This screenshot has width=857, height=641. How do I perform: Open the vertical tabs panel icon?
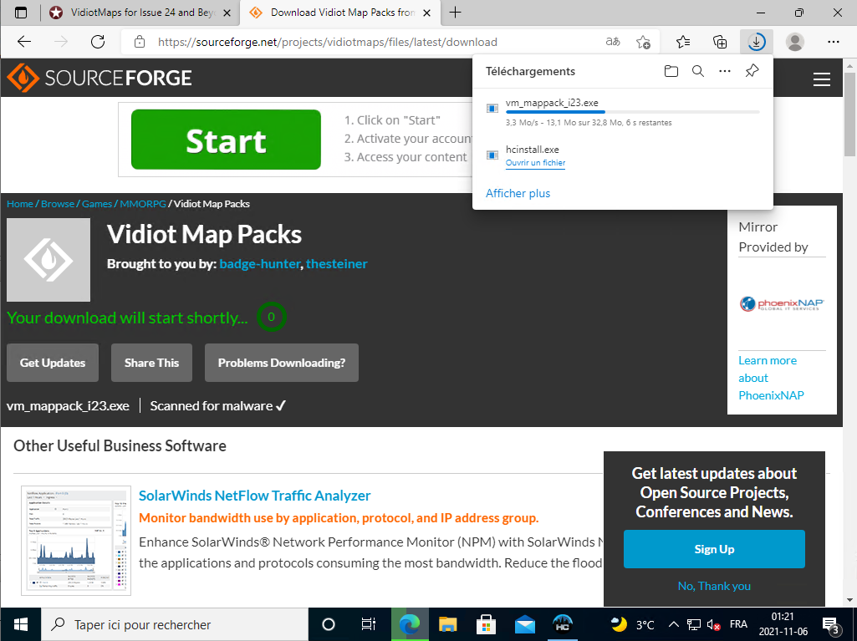tap(21, 13)
